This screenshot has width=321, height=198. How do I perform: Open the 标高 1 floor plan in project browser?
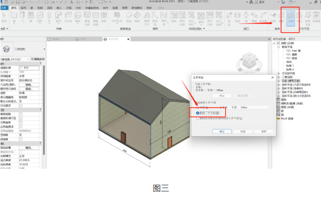pyautogui.click(x=290, y=66)
